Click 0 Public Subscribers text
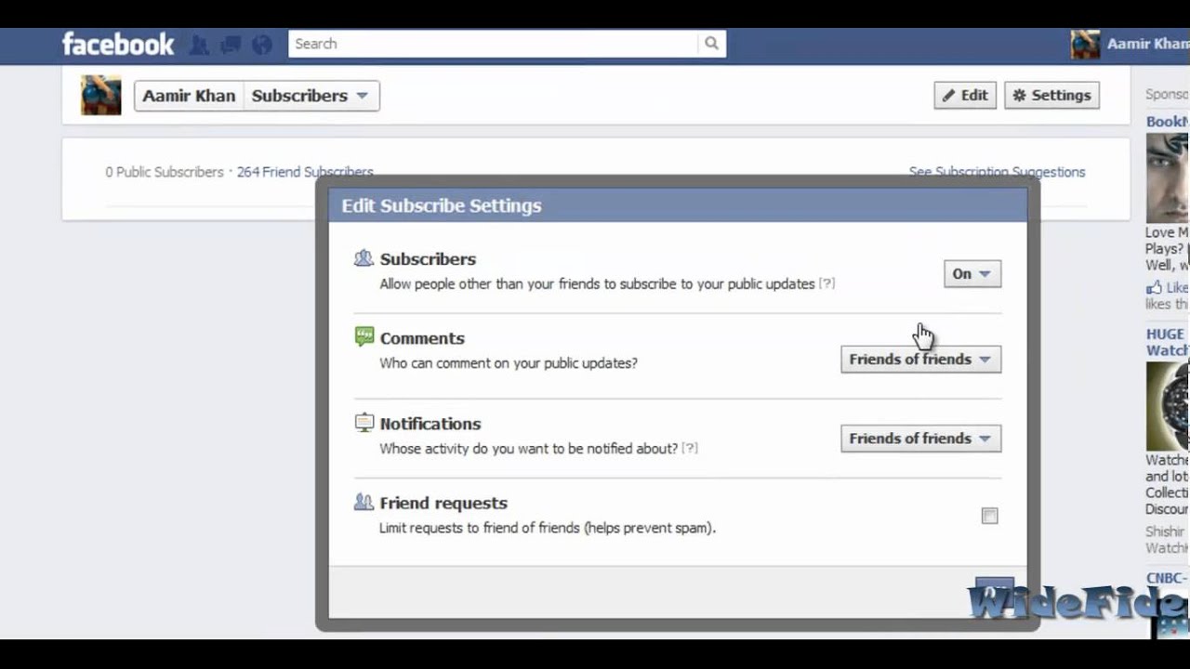This screenshot has height=669, width=1190. click(165, 172)
